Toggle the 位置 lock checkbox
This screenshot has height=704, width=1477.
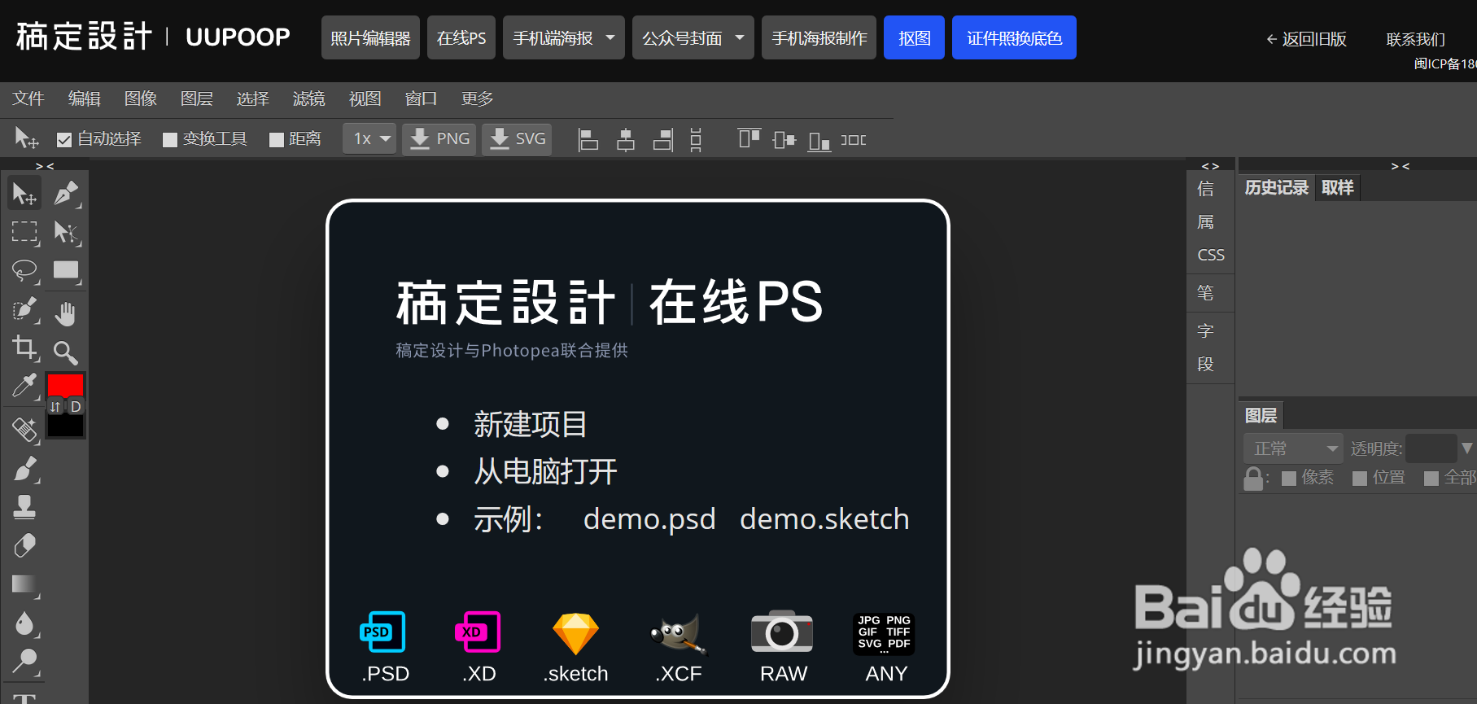coord(1360,479)
